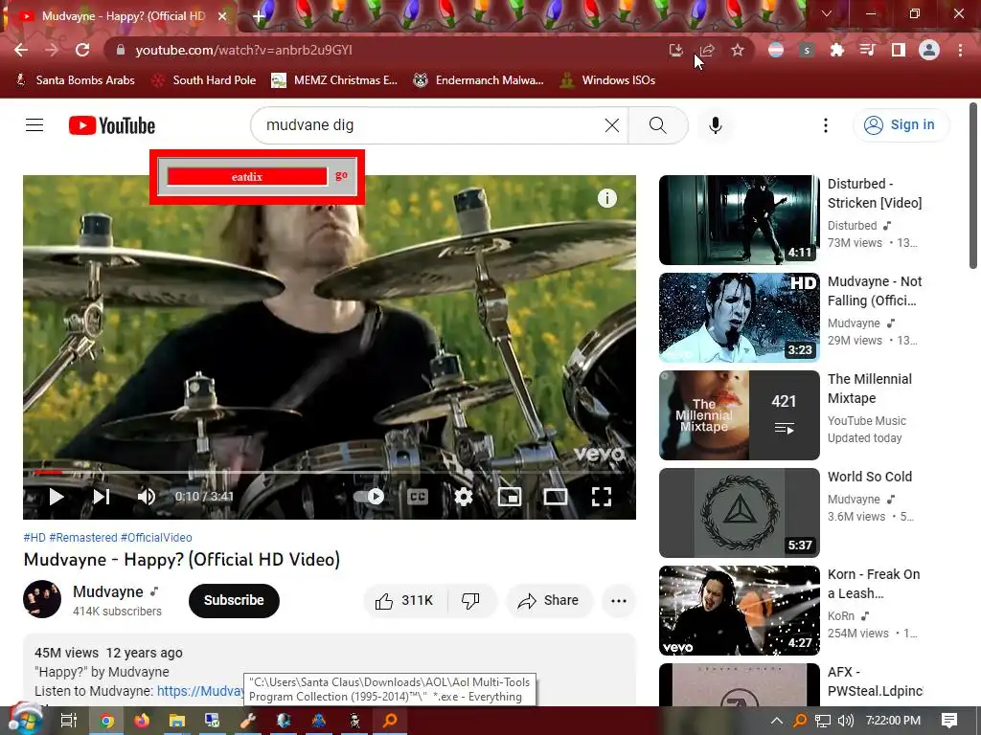Open the #OfficialVideo hashtag link
Screen dimensions: 981x735
coord(156,538)
